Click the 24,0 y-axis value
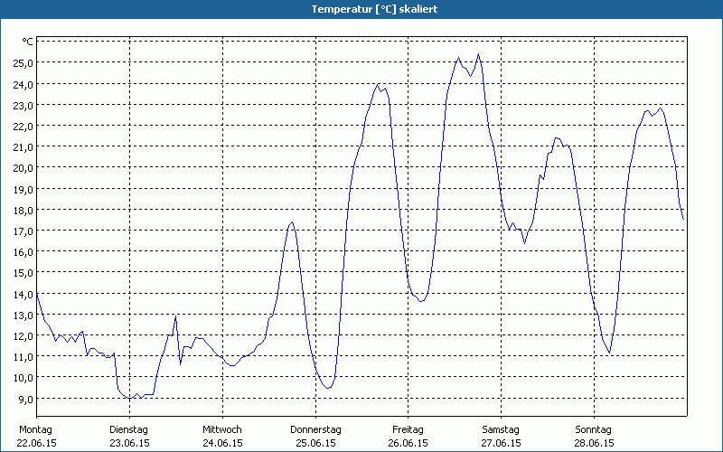Image resolution: width=723 pixels, height=452 pixels. 23,84
